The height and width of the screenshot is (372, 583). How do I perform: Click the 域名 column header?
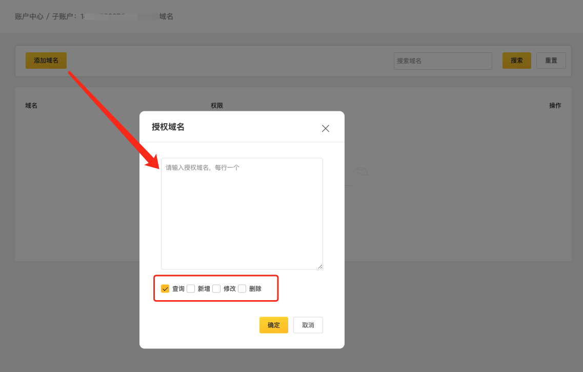(31, 106)
